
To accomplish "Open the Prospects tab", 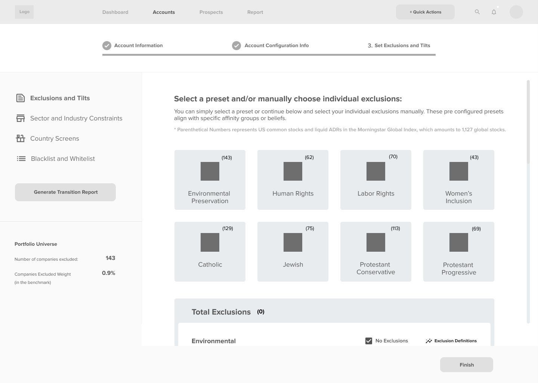I will pyautogui.click(x=211, y=12).
